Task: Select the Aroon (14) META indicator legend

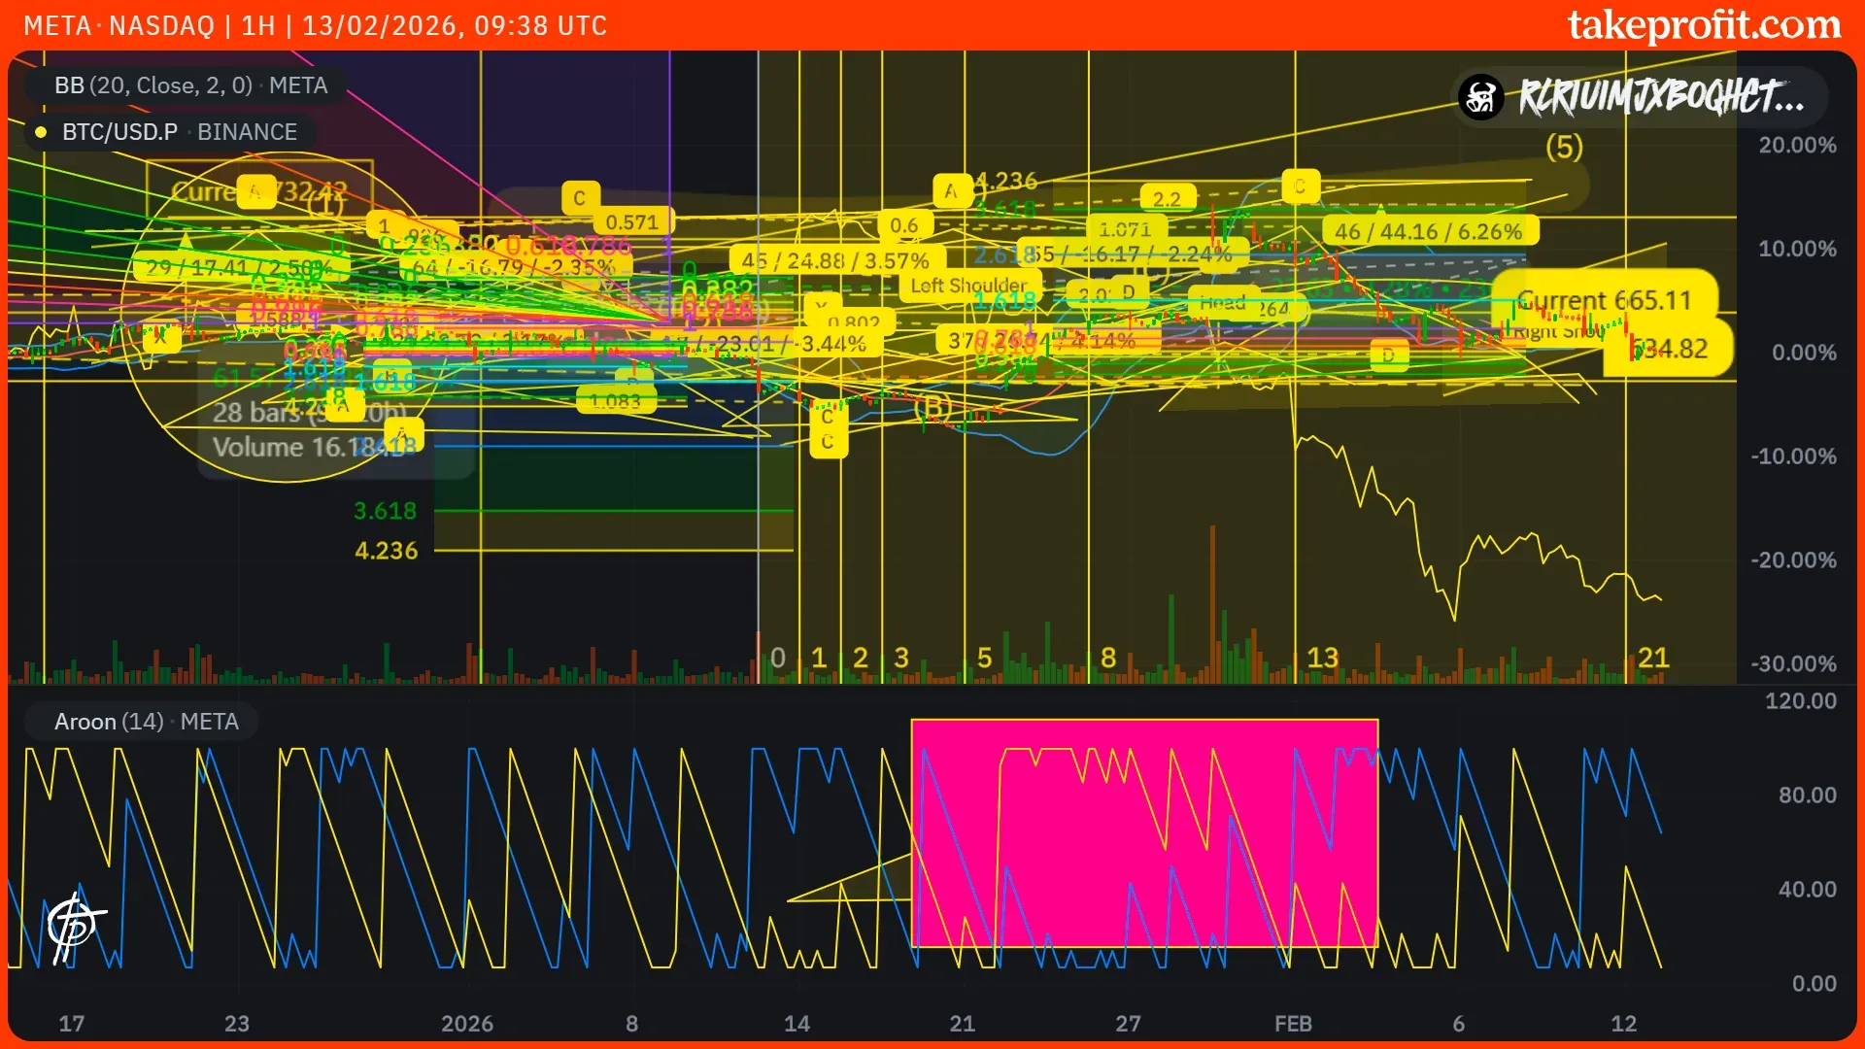Action: [146, 722]
